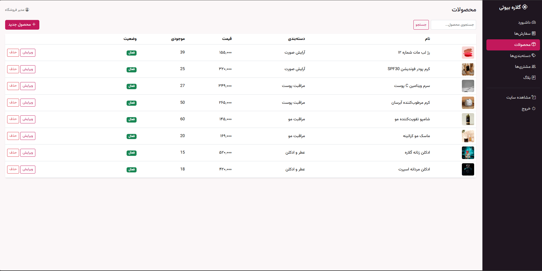Image resolution: width=542 pixels, height=271 pixels.
Task: Click the user avatar icon beside مدیر فروشگاه
Action: tap(27, 10)
